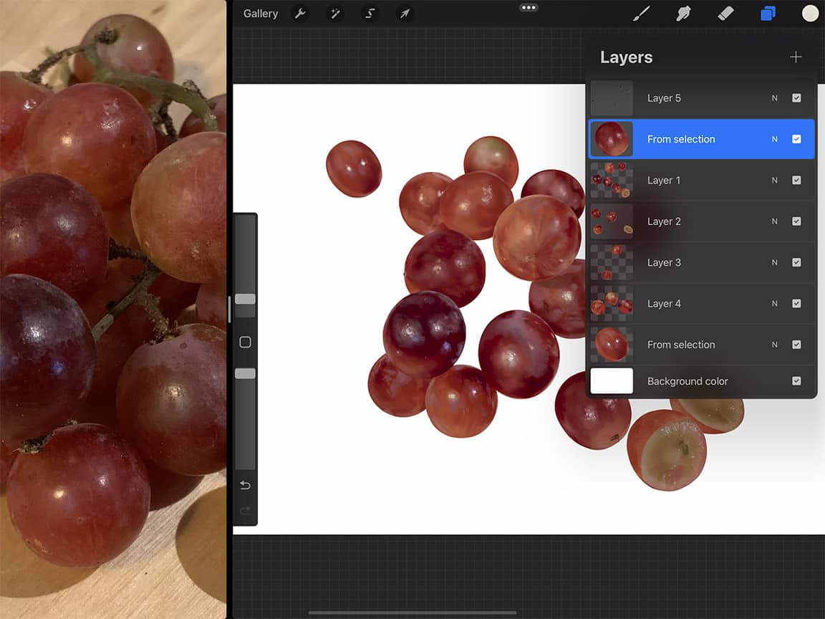Screen dimensions: 825x619
Task: Switch to the Eraser tool
Action: pyautogui.click(x=725, y=13)
